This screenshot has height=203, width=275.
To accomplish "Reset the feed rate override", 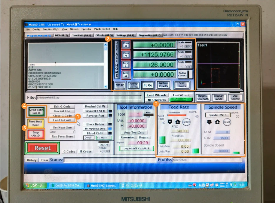I will (186, 122).
